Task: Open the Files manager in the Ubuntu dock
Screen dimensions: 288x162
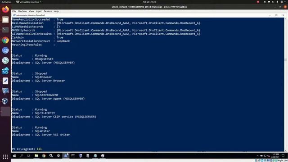Action: click(x=5, y=20)
